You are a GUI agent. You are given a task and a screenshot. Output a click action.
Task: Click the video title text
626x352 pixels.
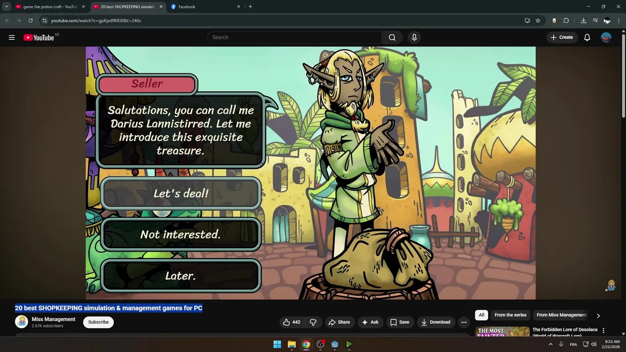coord(109,308)
